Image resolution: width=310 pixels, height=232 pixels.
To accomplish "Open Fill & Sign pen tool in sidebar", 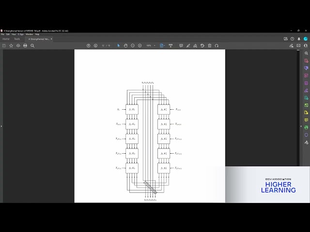I will (306, 90).
